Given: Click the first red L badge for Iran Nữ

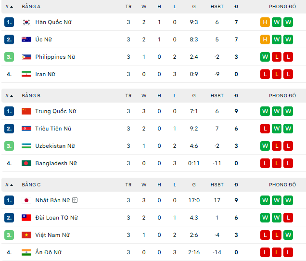Looking at the screenshot, I should pyautogui.click(x=265, y=74).
